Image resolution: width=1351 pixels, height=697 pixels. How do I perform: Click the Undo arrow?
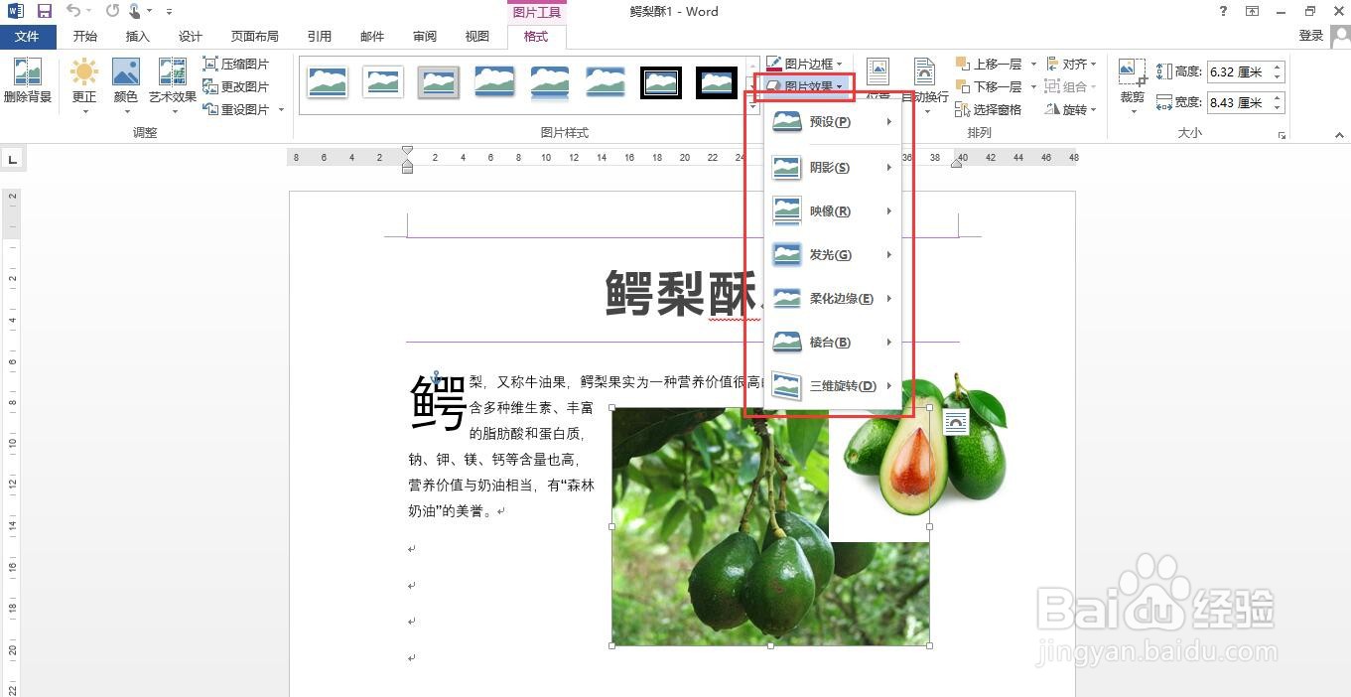[73, 11]
